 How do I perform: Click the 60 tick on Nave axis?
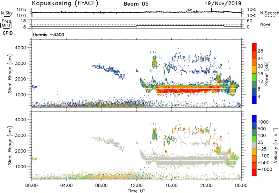point(249,21)
